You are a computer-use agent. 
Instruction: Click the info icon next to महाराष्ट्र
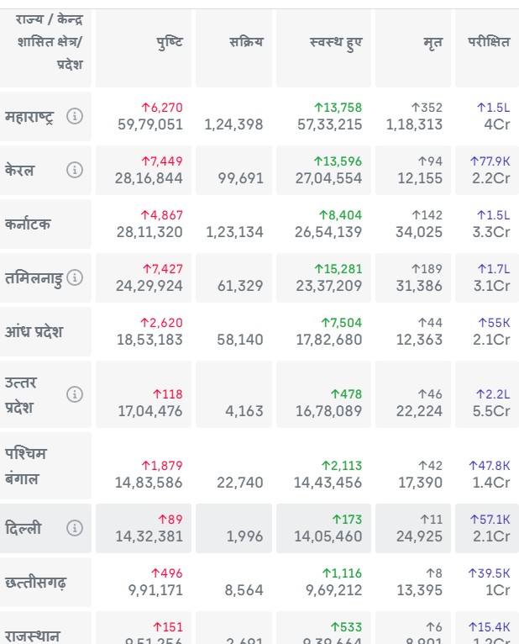(75, 117)
